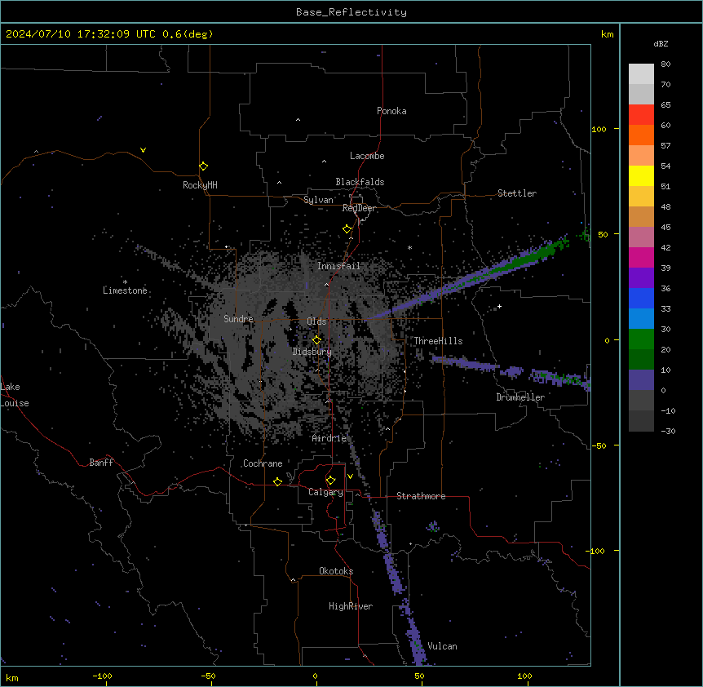Click the Drumheller label
The image size is (703, 687).
click(520, 397)
